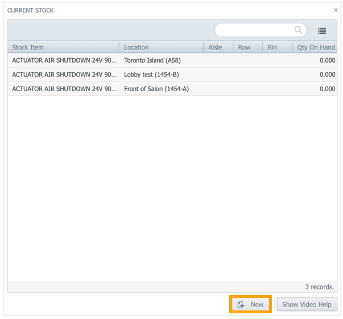Sort by Location column header
The height and width of the screenshot is (319, 343).
click(x=161, y=47)
